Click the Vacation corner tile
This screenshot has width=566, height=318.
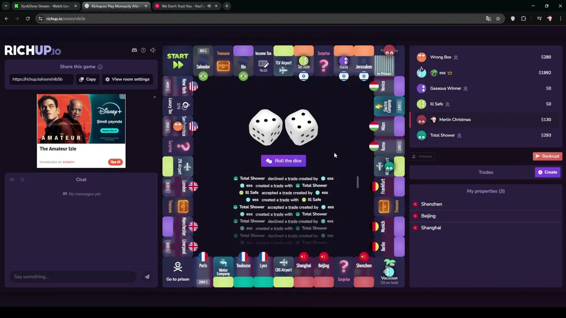pyautogui.click(x=389, y=273)
